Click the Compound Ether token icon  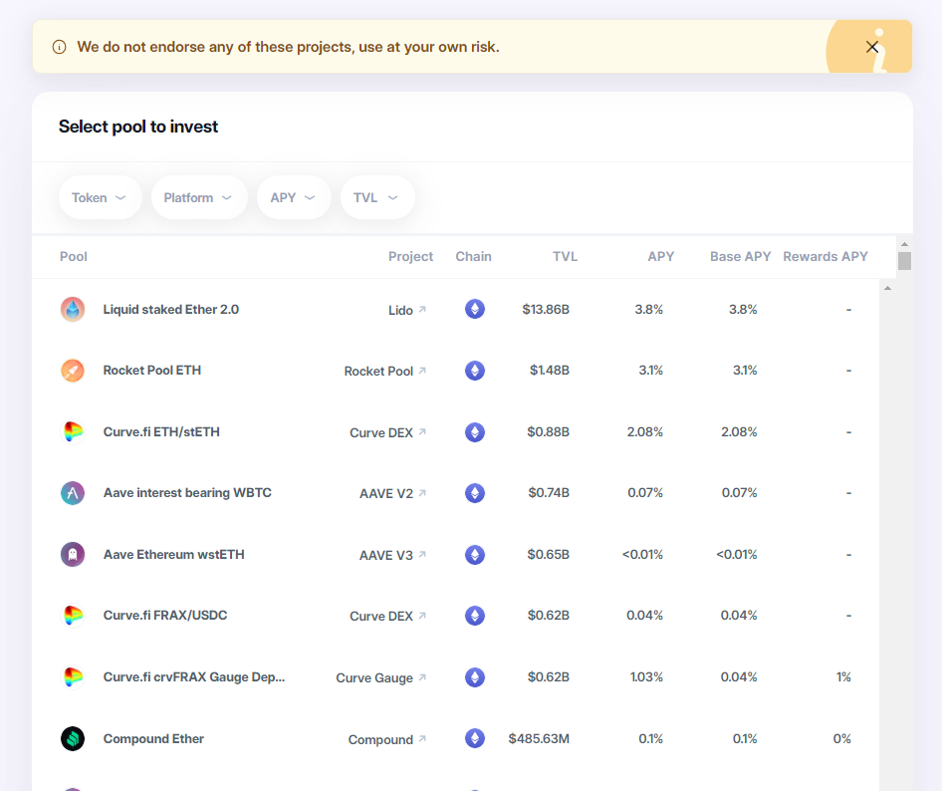click(x=73, y=739)
